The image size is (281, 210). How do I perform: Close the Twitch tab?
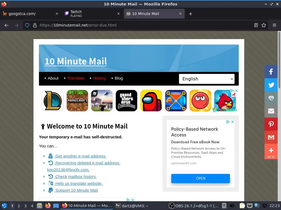119,14
